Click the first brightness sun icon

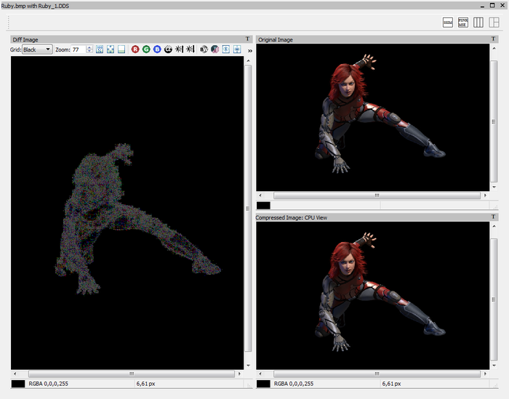pyautogui.click(x=179, y=49)
